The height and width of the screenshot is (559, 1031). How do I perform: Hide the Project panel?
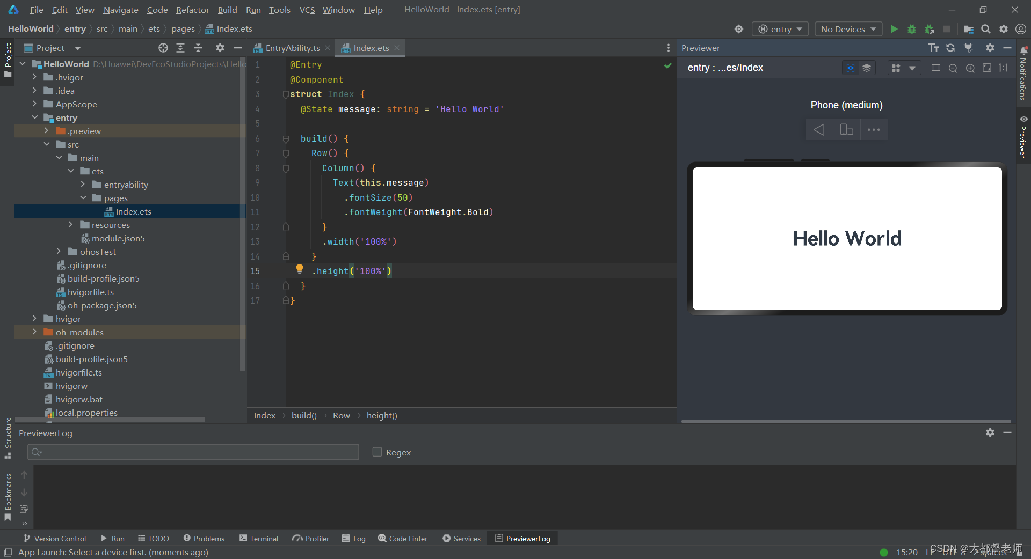click(237, 48)
